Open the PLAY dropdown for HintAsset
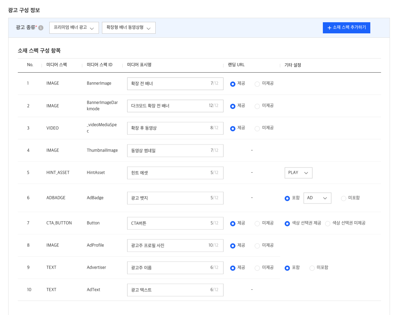This screenshot has width=407, height=315. pyautogui.click(x=298, y=173)
